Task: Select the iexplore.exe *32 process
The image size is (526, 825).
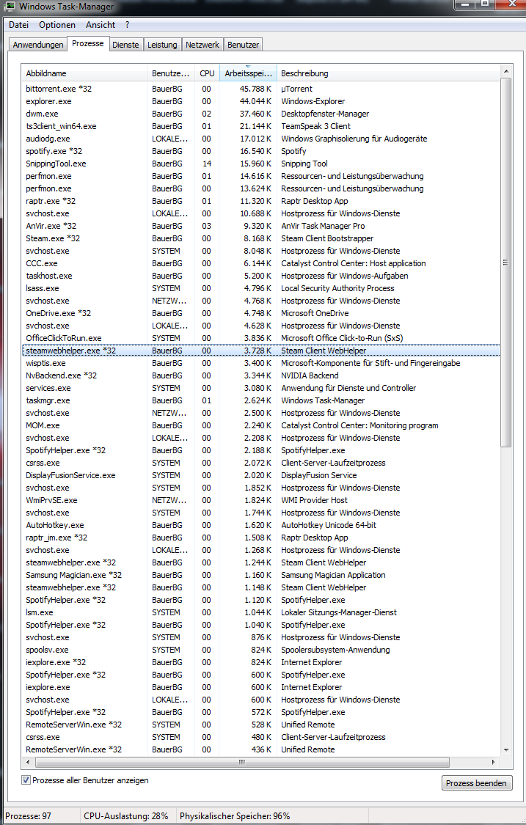Action: (x=260, y=662)
